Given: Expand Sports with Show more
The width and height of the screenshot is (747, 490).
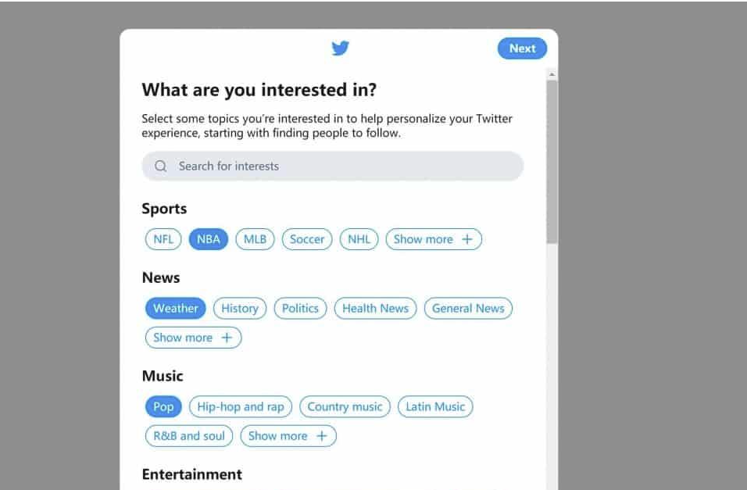Looking at the screenshot, I should click(434, 239).
